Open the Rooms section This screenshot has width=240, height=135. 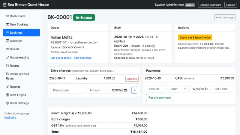coord(21,66)
